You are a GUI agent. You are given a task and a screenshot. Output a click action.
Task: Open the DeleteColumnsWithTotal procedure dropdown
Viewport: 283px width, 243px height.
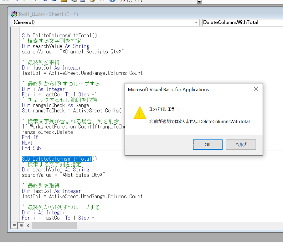coord(242,22)
